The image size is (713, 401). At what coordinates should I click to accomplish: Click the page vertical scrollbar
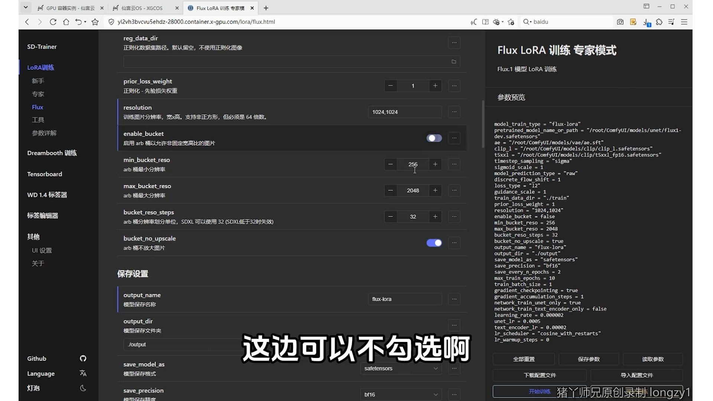pos(483,124)
